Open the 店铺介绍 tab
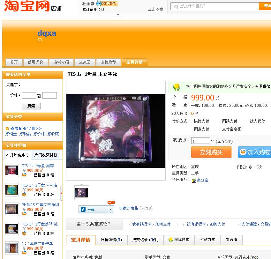The width and height of the screenshot is (271, 259). pyautogui.click(x=61, y=62)
